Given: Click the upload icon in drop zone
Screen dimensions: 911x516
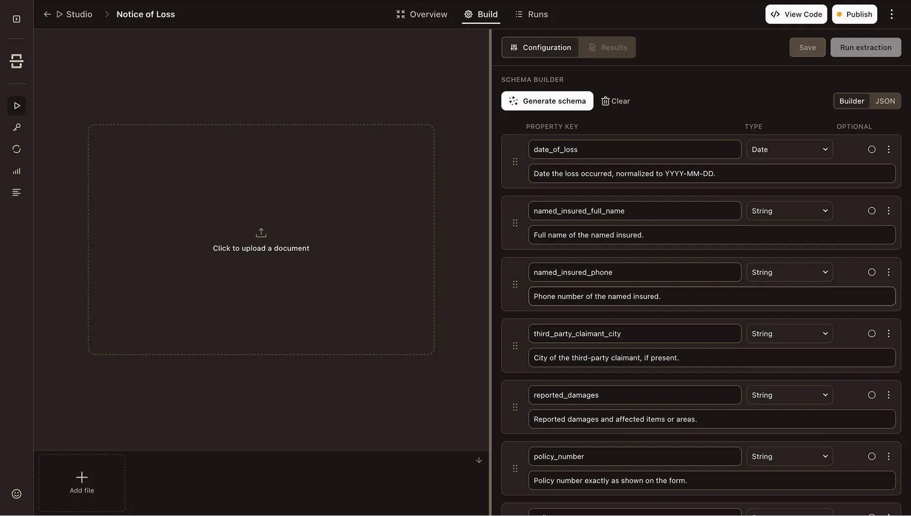Looking at the screenshot, I should point(261,233).
